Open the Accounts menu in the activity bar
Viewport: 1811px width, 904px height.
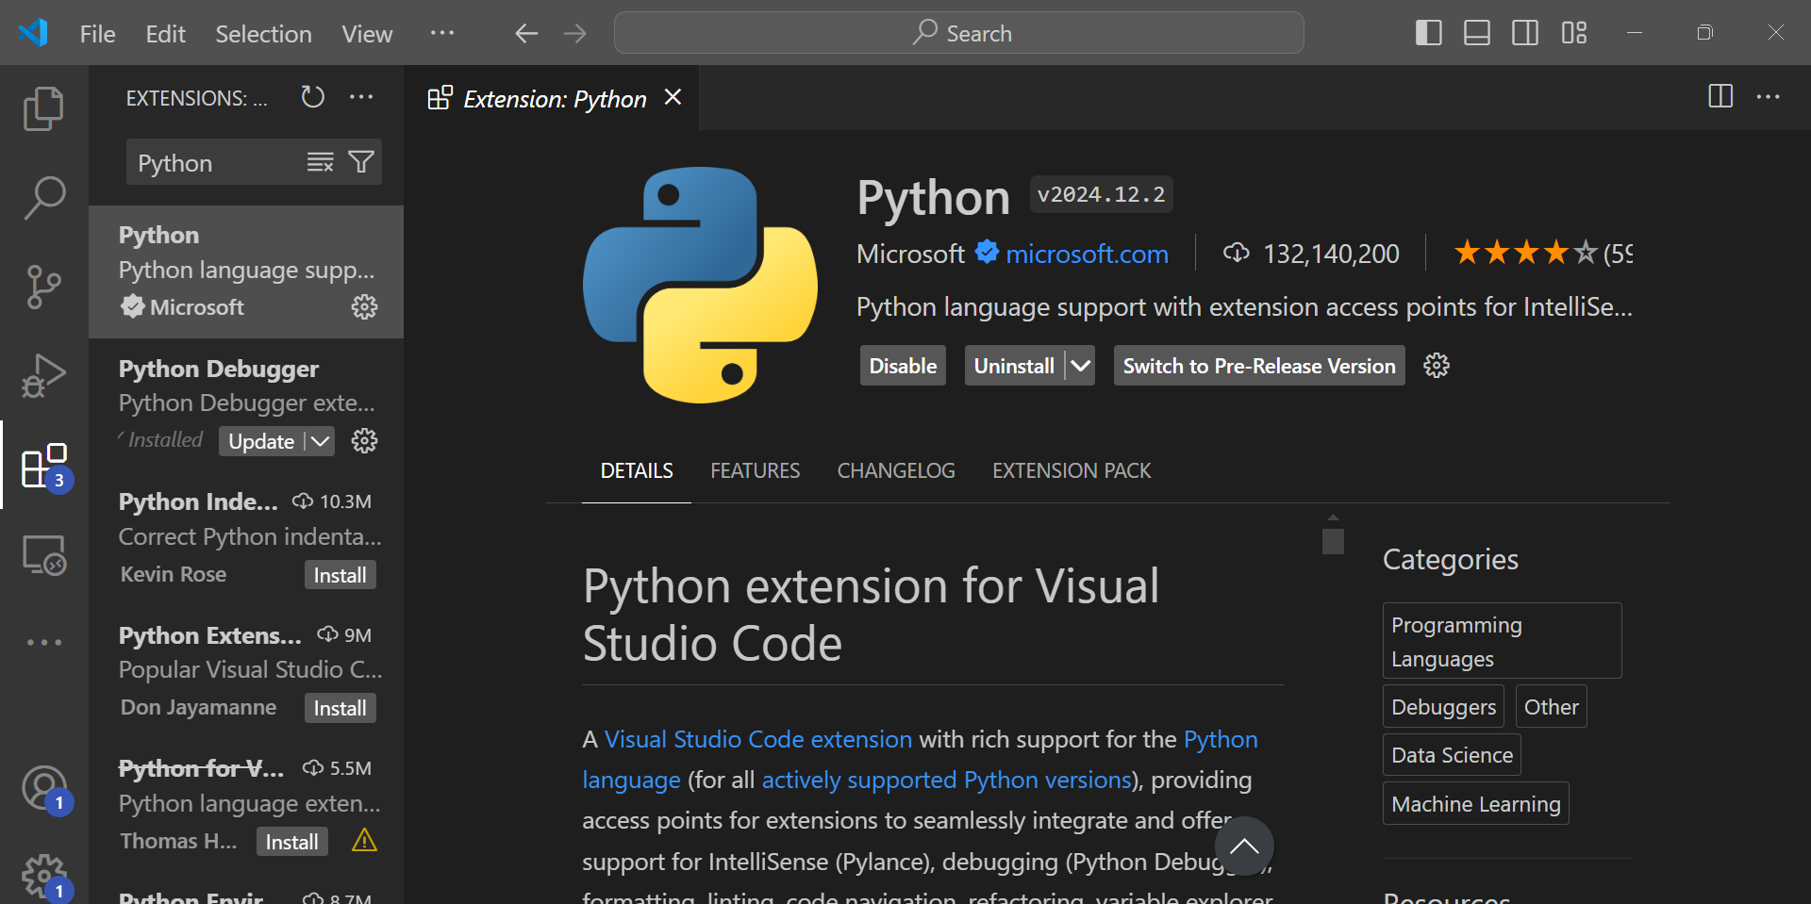pos(43,788)
